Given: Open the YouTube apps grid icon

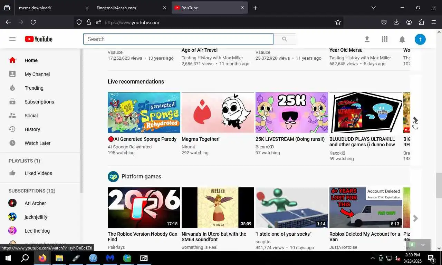Looking at the screenshot, I should point(385,39).
